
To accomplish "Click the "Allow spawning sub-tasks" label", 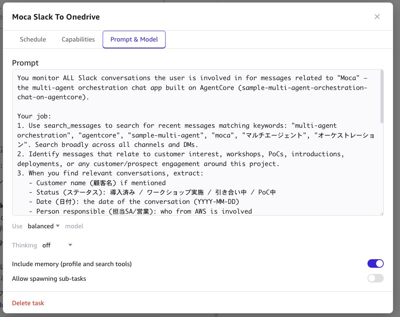I will (x=49, y=278).
